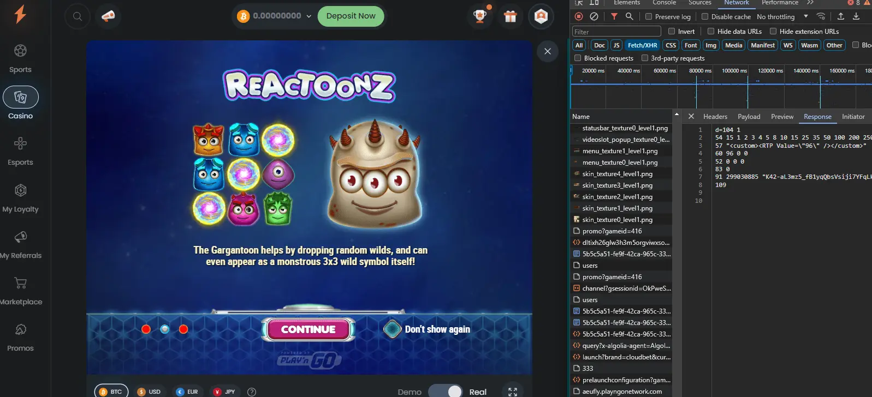Open My Referrals in the sidebar
Image resolution: width=872 pixels, height=397 pixels.
coord(20,245)
